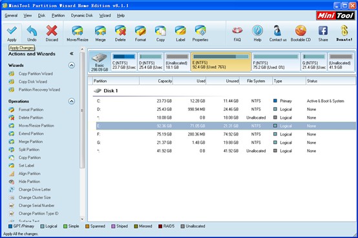Image resolution: width=358 pixels, height=238 pixels.
Task: Choose Format Partition operation
Action: click(x=31, y=110)
